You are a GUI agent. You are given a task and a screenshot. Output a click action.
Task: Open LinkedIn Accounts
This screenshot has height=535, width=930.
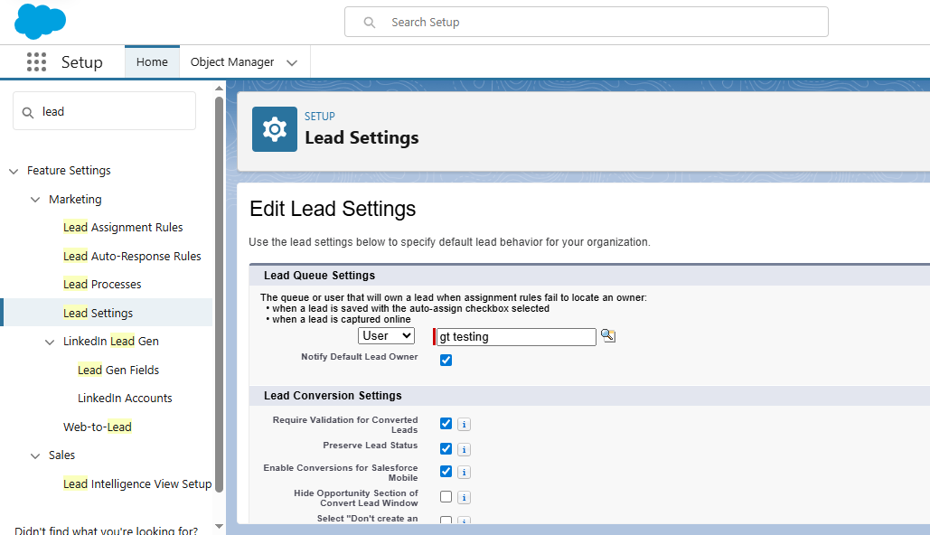tap(125, 398)
